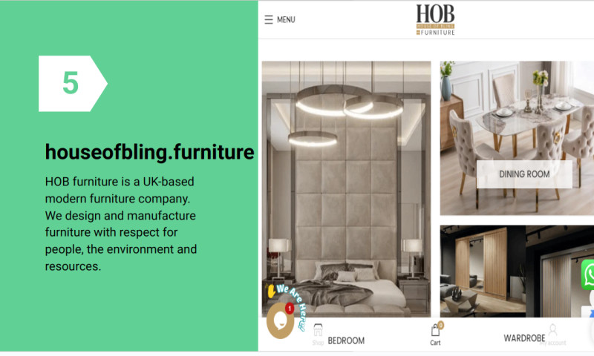Open the dining room table image
The width and height of the screenshot is (594, 356).
click(x=517, y=138)
